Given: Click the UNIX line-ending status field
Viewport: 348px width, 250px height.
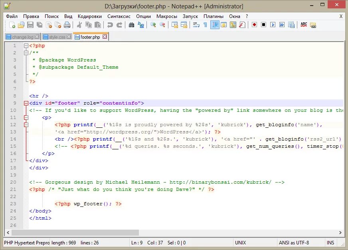Looking at the screenshot, I should 255,243.
